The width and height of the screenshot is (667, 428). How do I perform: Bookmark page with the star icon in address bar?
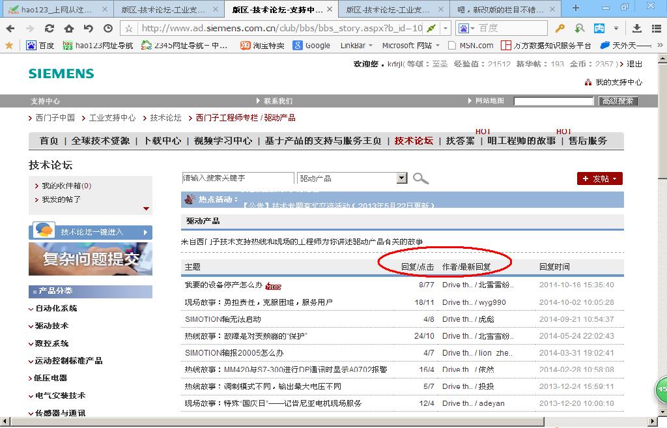(129, 29)
